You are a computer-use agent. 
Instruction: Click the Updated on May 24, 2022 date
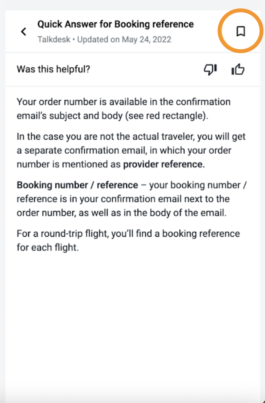pyautogui.click(x=124, y=40)
